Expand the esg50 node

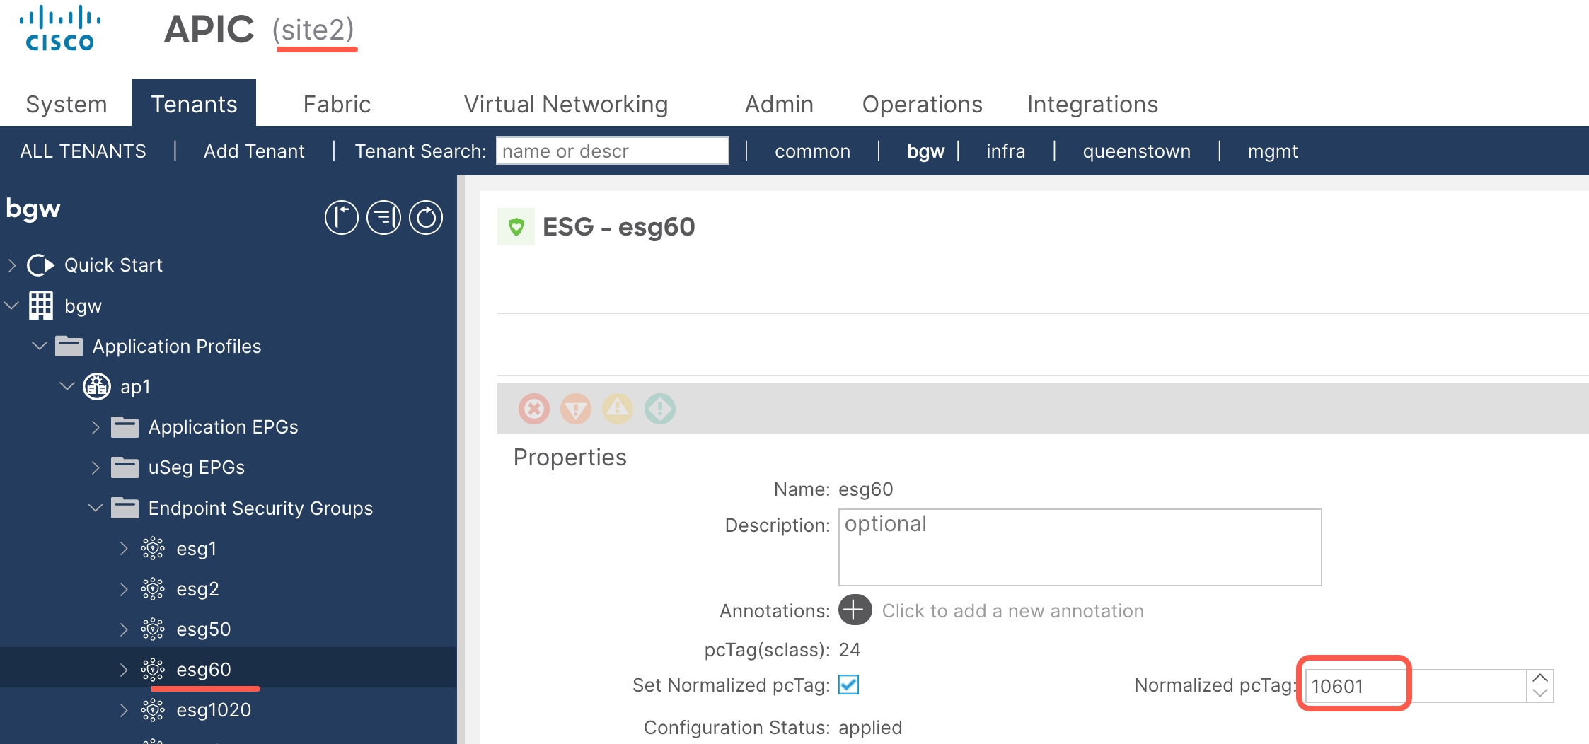(x=124, y=629)
